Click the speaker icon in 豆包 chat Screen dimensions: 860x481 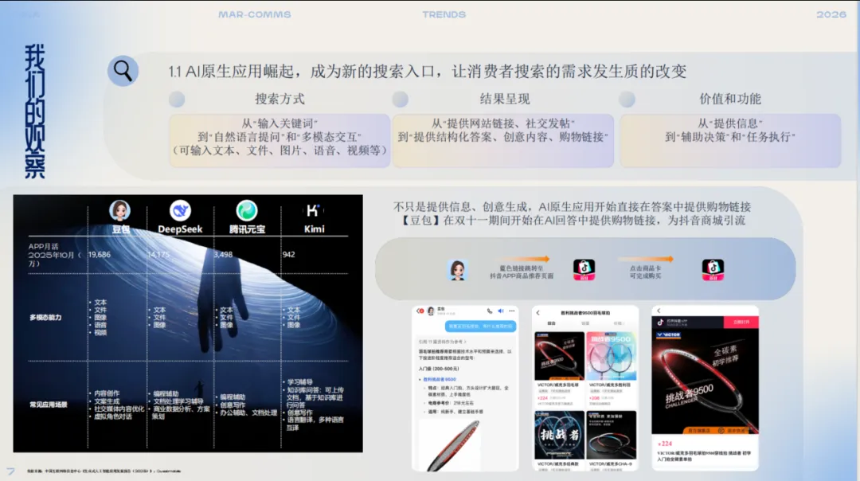point(501,311)
